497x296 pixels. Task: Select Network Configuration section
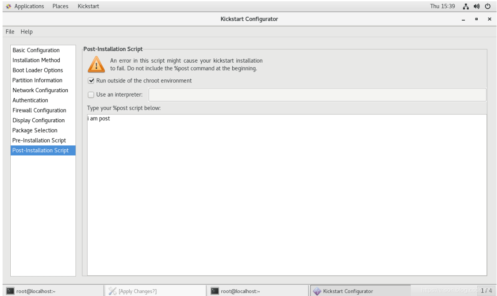click(43, 90)
